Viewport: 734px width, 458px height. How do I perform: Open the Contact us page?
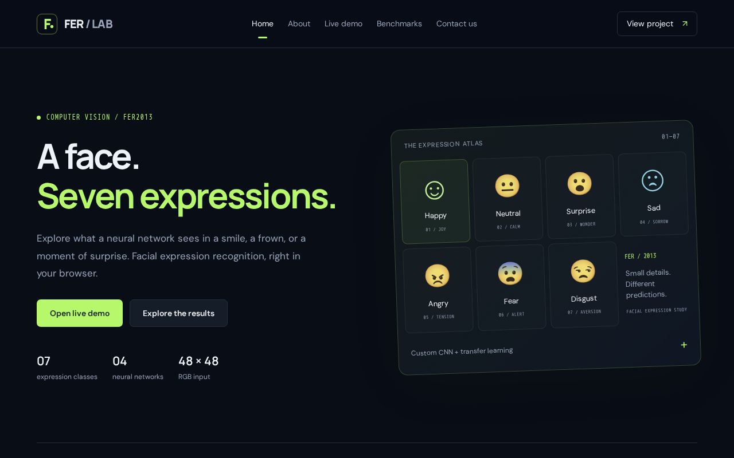[x=456, y=23]
